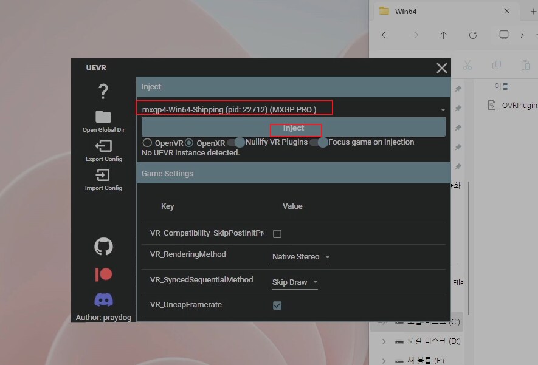Open the GitHub link icon
This screenshot has width=538, height=365.
click(x=103, y=247)
